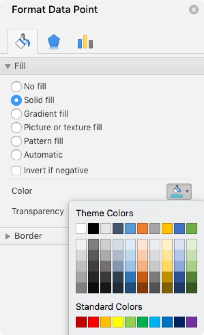Screen dimensions: 204x335
Task: Select Picture or texture fill option
Action: pos(16,128)
